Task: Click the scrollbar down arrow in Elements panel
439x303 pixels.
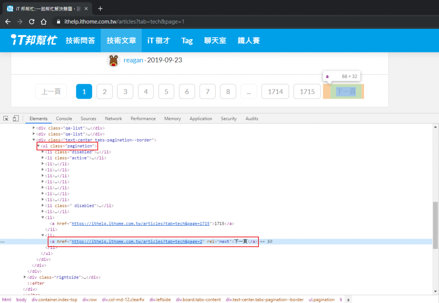Action: coord(436,291)
